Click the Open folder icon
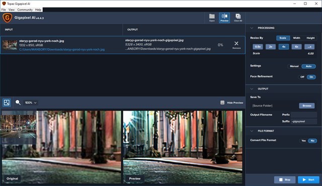Image resolution: width=322 pixels, height=186 pixels. [212, 18]
